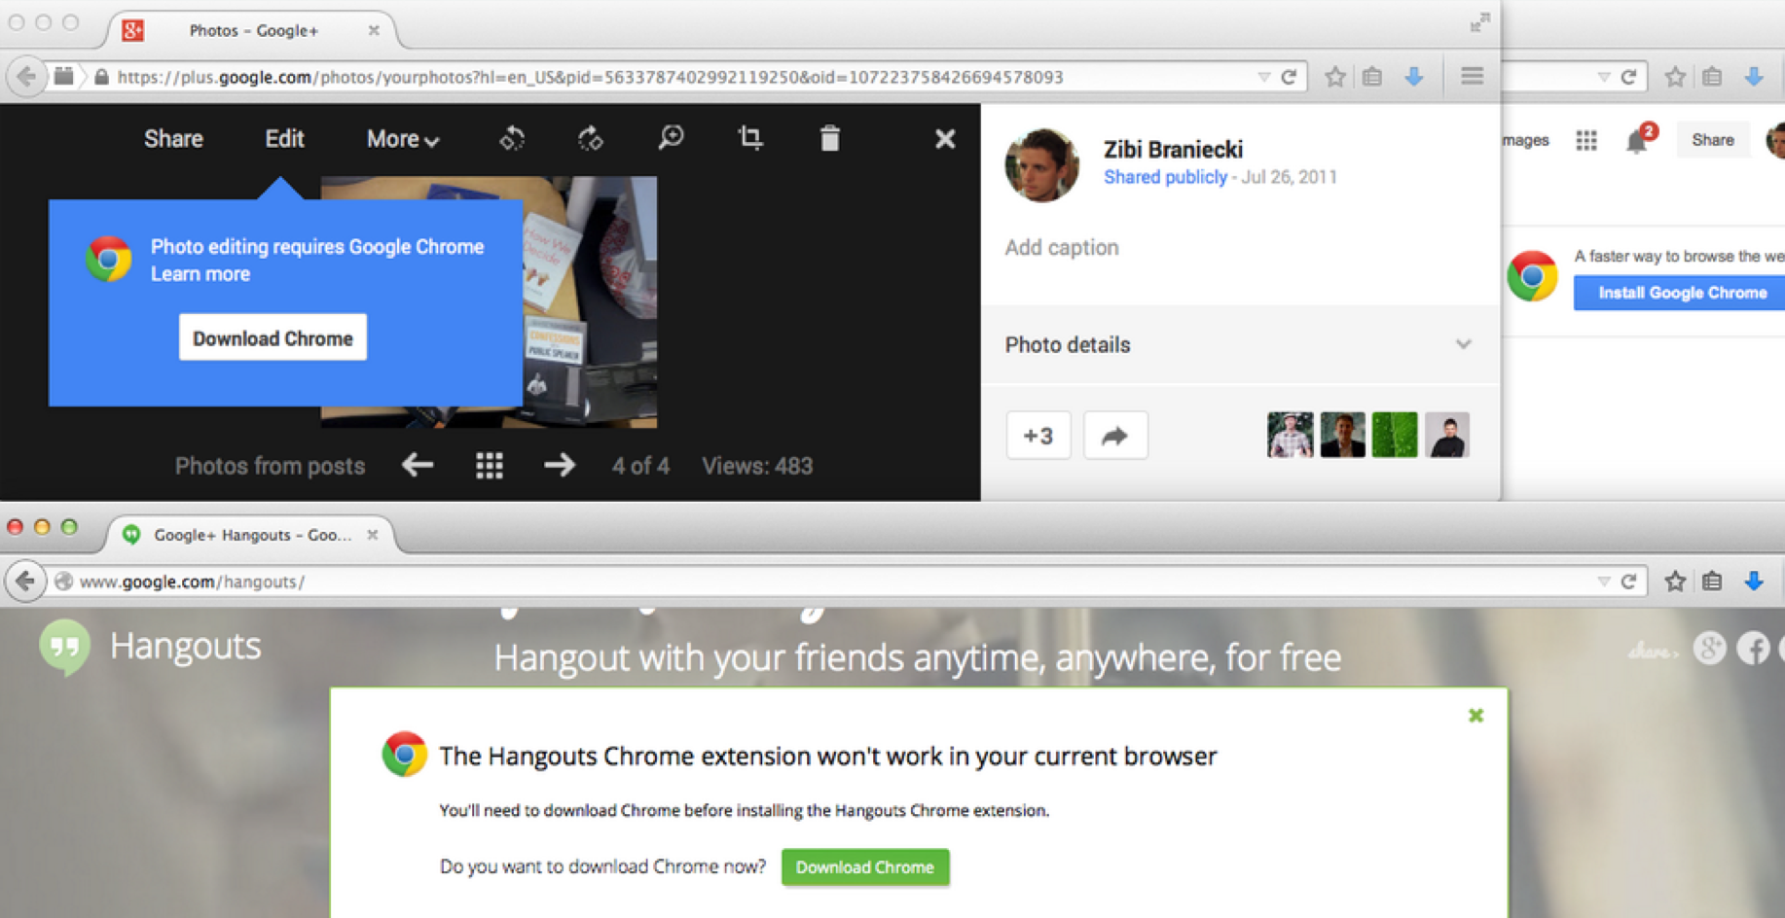Select the Photos – Google+ tab
The image size is (1785, 918).
tap(253, 30)
